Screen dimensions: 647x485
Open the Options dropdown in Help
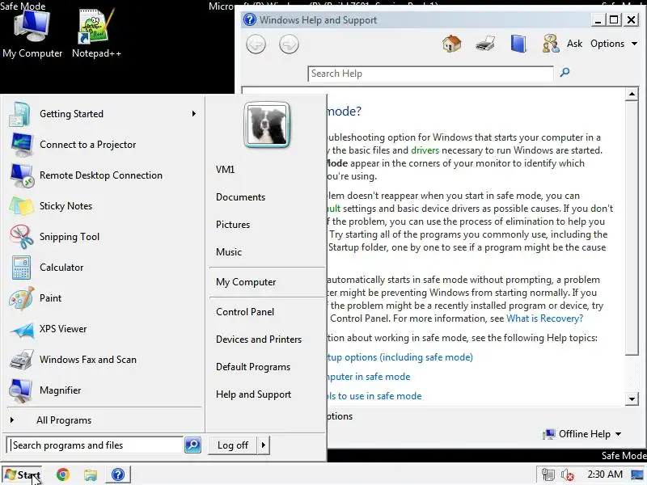click(x=614, y=44)
